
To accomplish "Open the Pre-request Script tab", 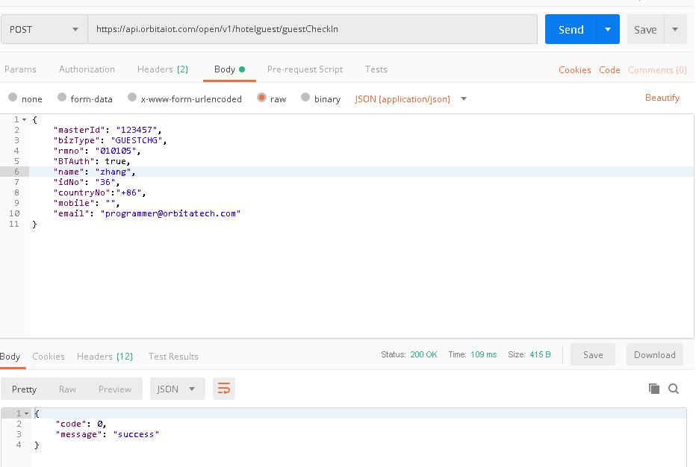I will [x=305, y=69].
